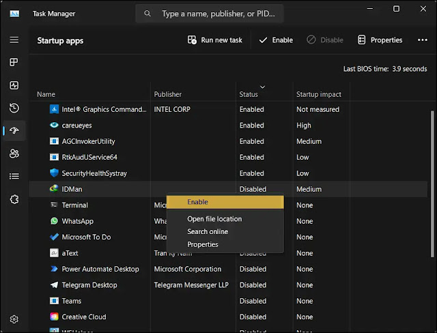Click the search magnifier icon
The image size is (437, 333).
147,14
